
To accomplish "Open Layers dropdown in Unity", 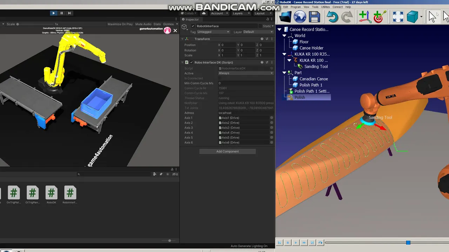I will coord(240,13).
